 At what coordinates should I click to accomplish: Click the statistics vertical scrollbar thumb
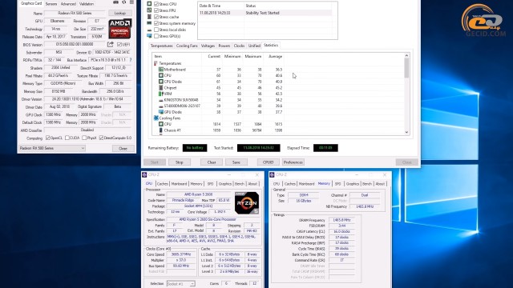coord(406,68)
